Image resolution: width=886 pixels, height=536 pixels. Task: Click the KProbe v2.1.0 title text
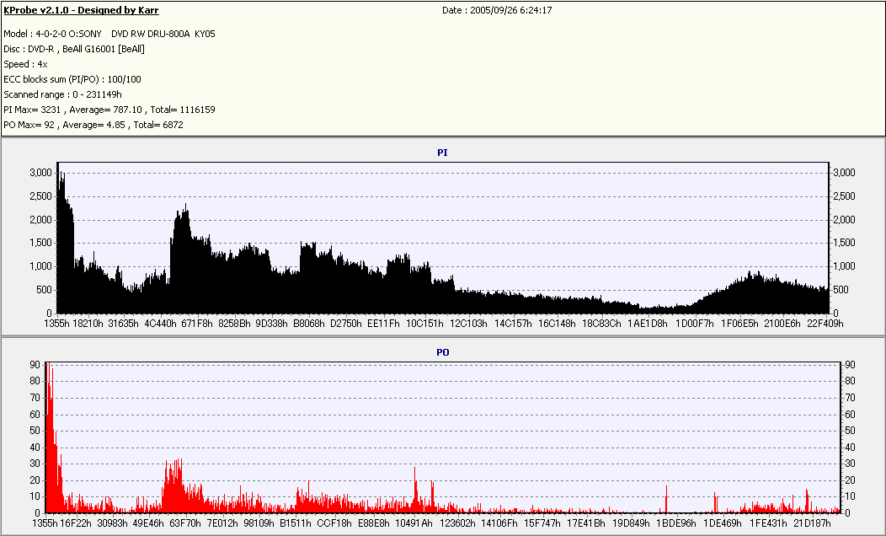pos(81,10)
